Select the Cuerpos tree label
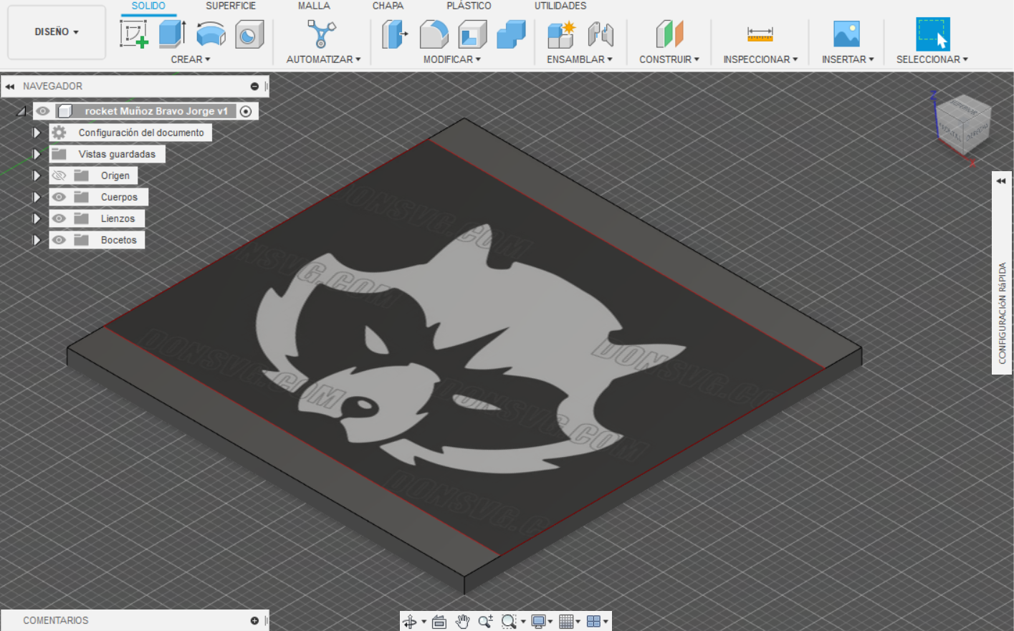This screenshot has height=631, width=1014. point(119,197)
